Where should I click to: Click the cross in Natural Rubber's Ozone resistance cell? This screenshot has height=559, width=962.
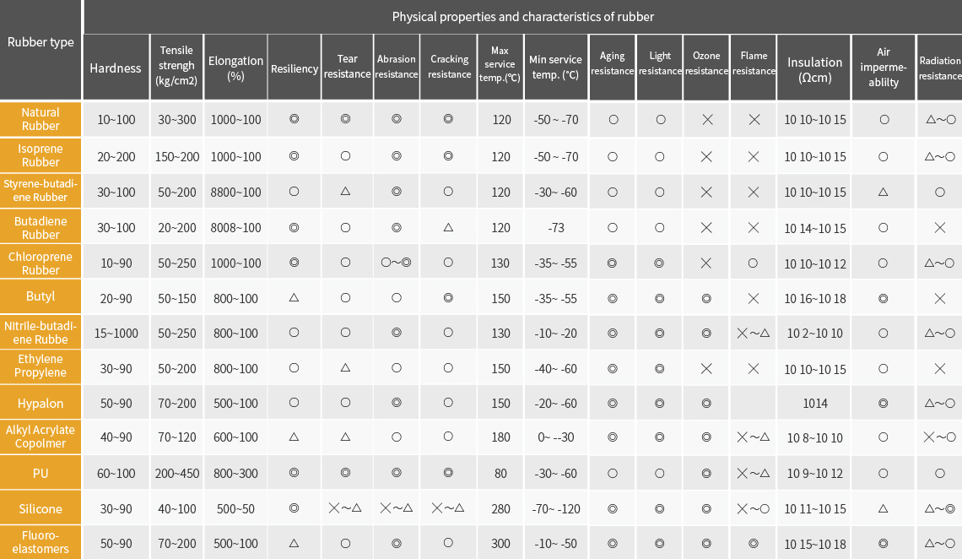707,120
